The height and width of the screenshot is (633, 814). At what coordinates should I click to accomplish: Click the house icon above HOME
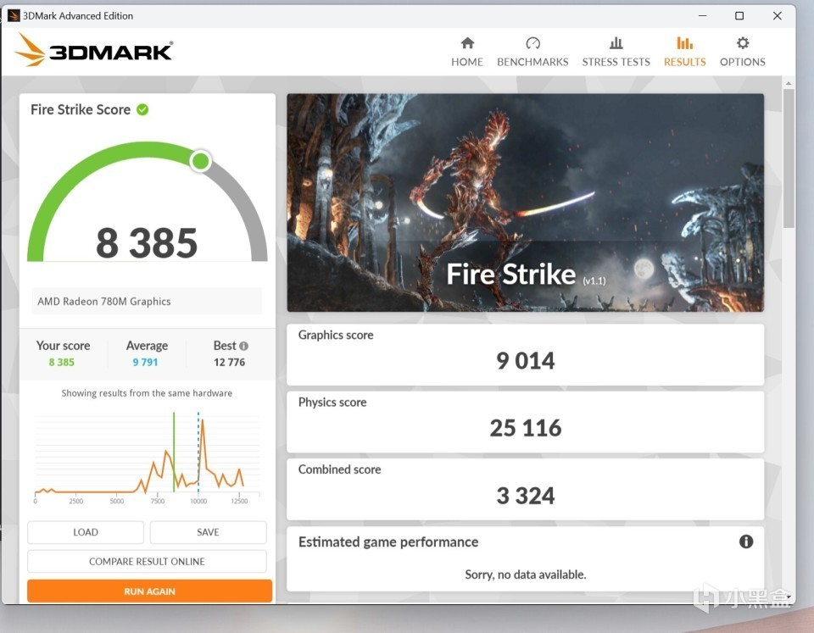click(467, 42)
